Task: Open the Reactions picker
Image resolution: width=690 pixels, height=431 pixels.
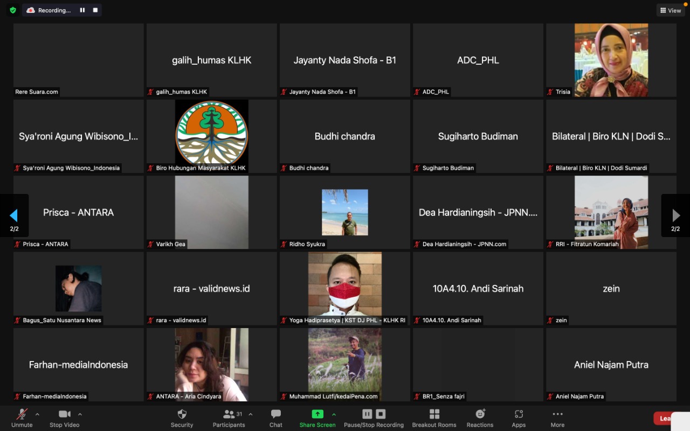Action: [x=480, y=418]
